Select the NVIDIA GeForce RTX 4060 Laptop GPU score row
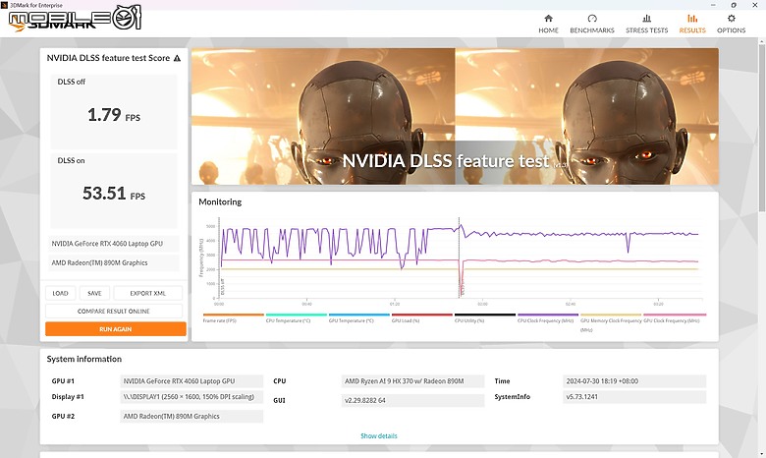Screen dimensions: 766x458 pos(114,244)
